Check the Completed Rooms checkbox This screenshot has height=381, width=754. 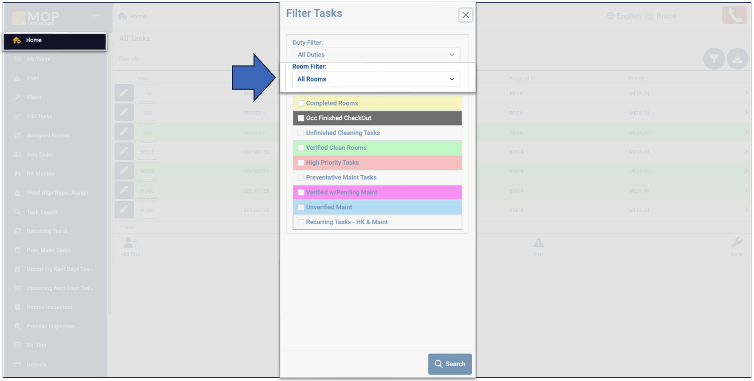coord(301,103)
